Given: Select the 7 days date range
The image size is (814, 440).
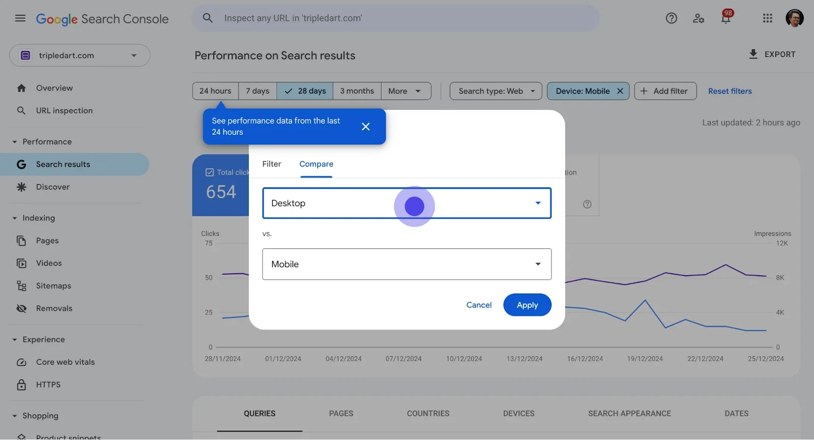Looking at the screenshot, I should click(258, 91).
